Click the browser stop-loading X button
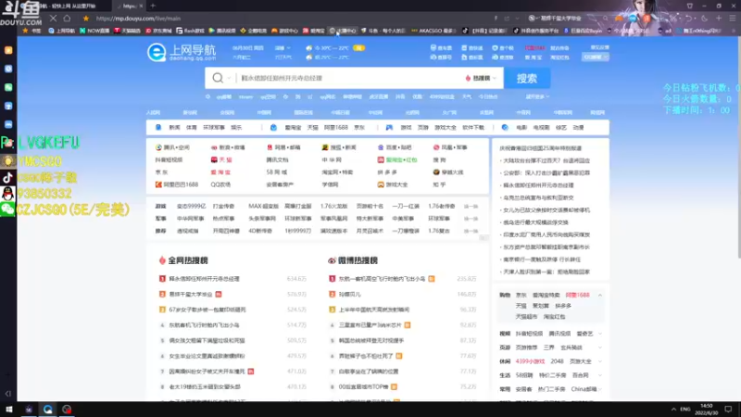Image resolution: width=741 pixels, height=417 pixels. pos(53,19)
